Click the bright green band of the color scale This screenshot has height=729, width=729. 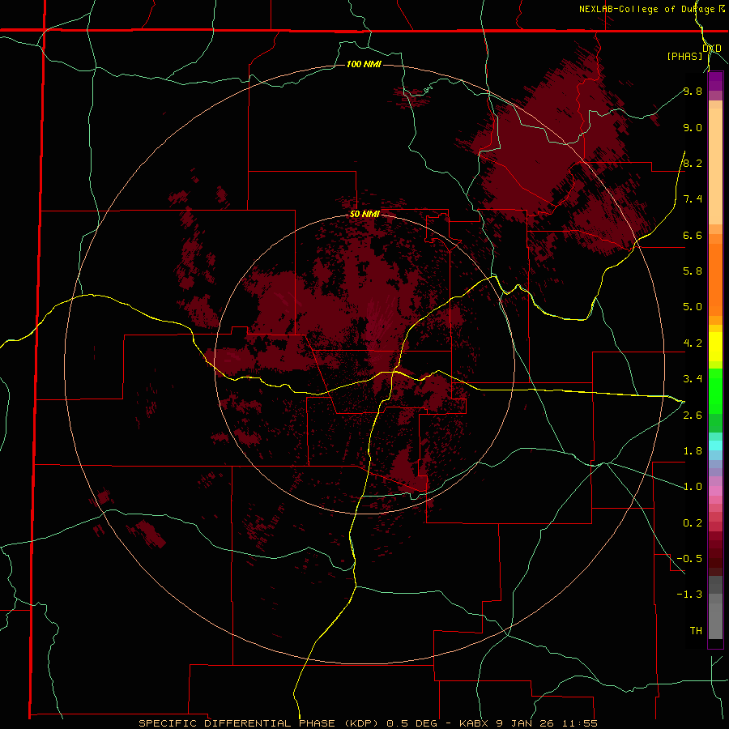pyautogui.click(x=715, y=390)
